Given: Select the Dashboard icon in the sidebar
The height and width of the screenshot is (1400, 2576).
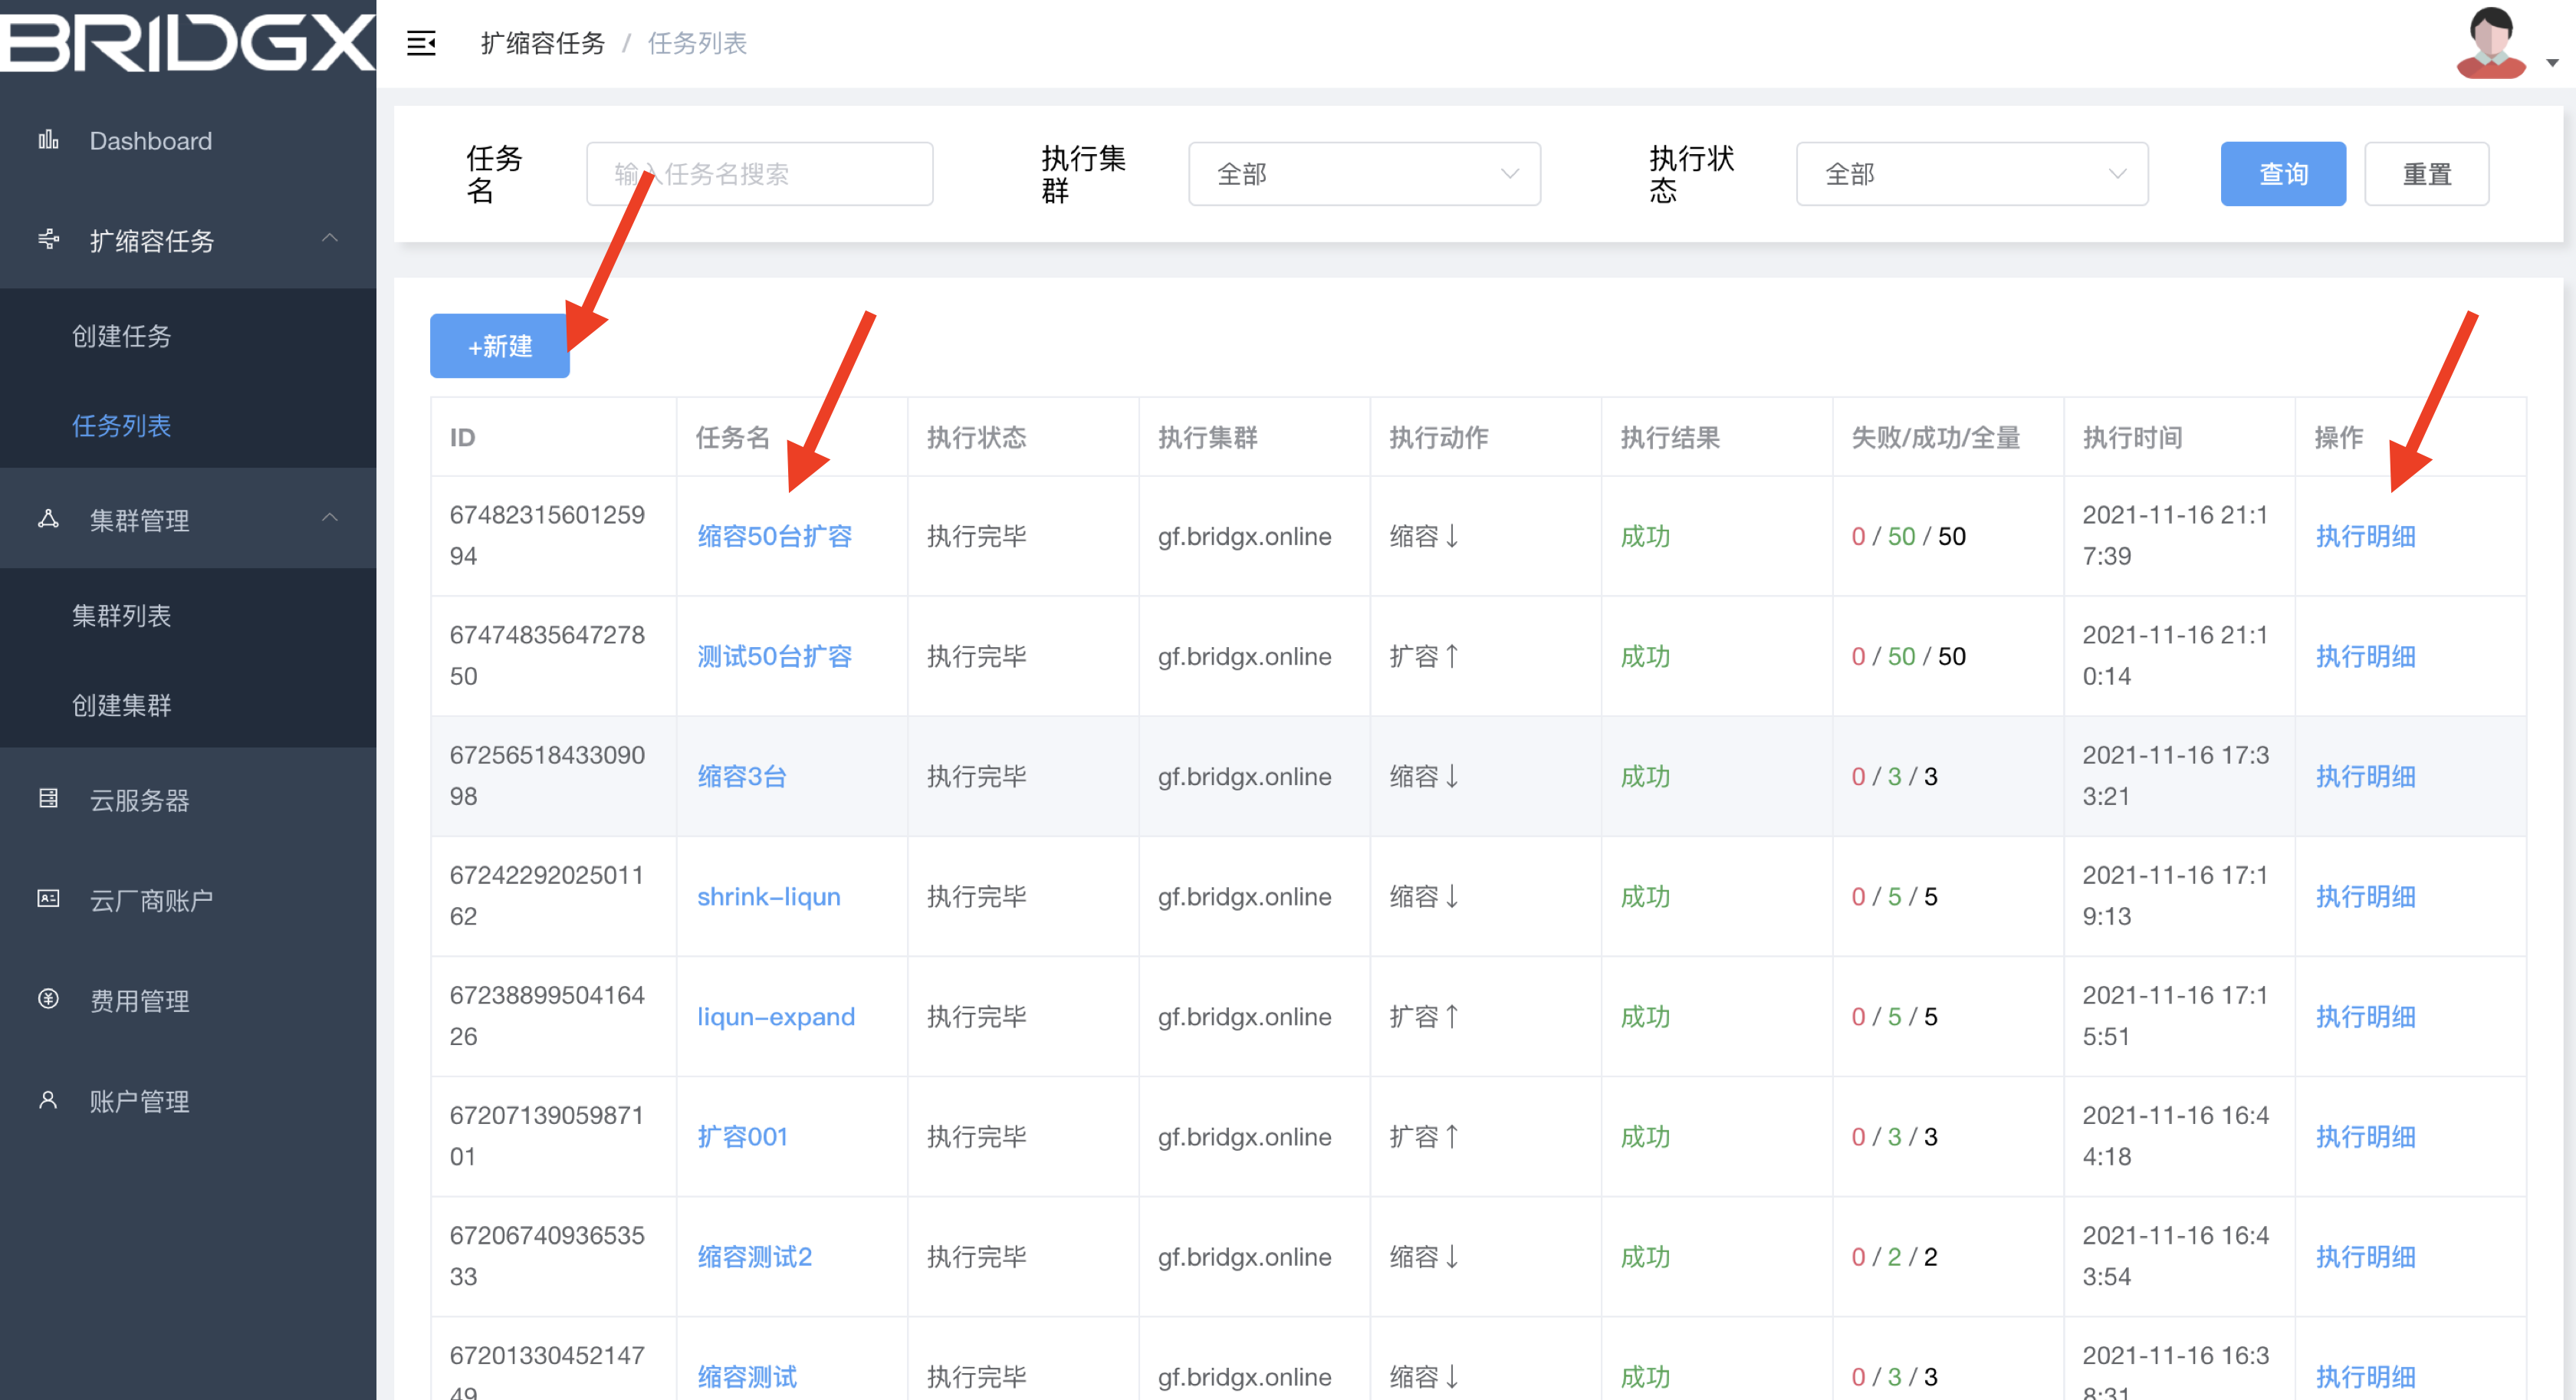Looking at the screenshot, I should coord(47,140).
